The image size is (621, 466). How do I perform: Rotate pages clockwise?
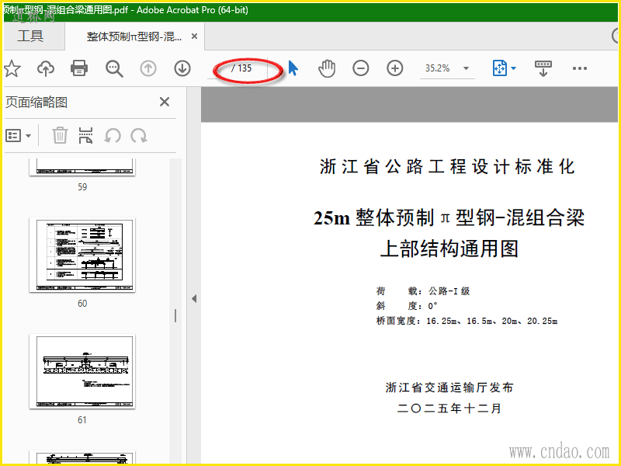point(139,136)
